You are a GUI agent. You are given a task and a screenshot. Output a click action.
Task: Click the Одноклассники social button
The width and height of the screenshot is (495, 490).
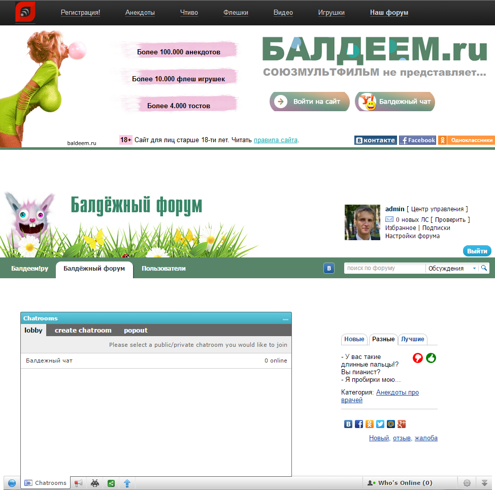(x=466, y=140)
